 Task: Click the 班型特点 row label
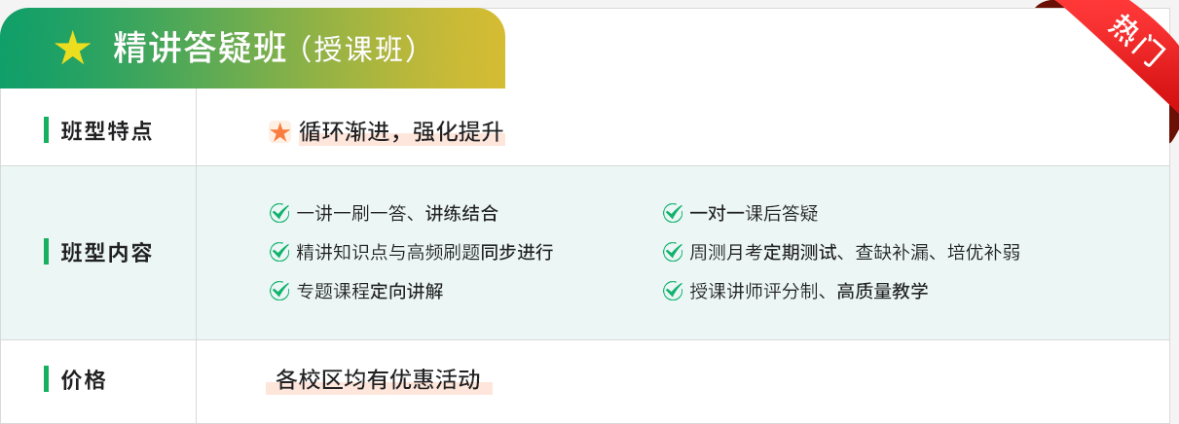coord(107,131)
